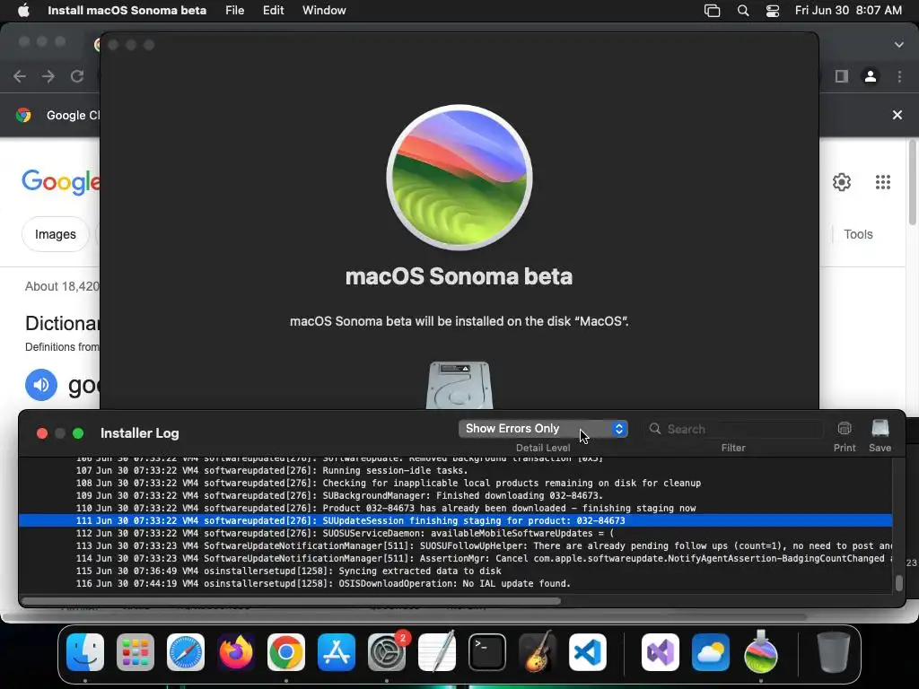Dismiss the Google Chrome banner
919x689 pixels.
897,115
